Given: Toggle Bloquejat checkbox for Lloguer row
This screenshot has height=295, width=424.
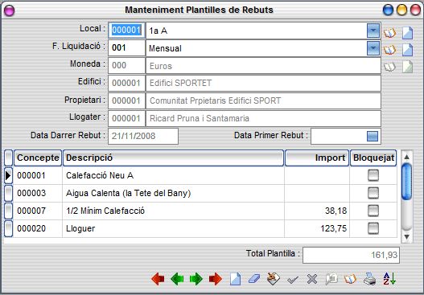Looking at the screenshot, I should point(373,228).
